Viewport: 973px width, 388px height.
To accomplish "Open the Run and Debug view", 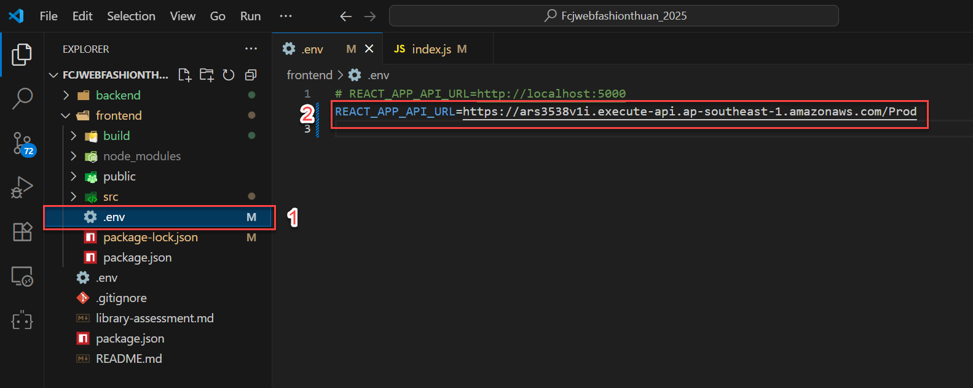I will (x=22, y=187).
